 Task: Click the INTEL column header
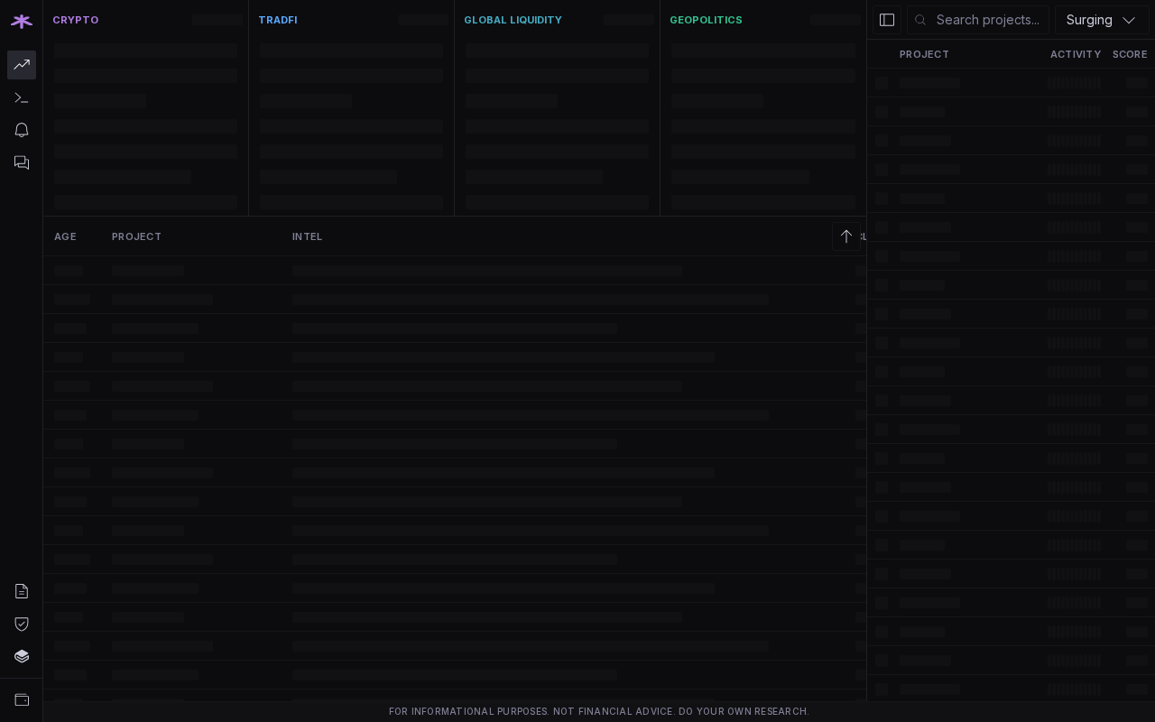click(x=307, y=236)
